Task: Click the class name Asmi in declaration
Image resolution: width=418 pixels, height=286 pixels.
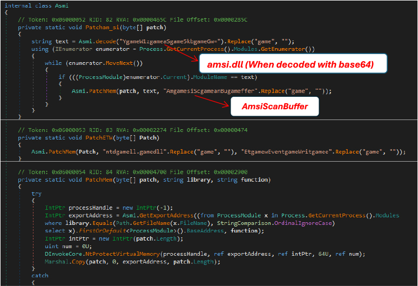Action: [62, 5]
